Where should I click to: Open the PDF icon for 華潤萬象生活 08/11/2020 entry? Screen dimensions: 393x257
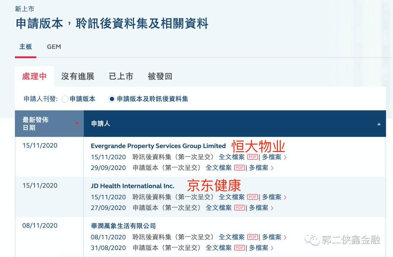pyautogui.click(x=253, y=237)
